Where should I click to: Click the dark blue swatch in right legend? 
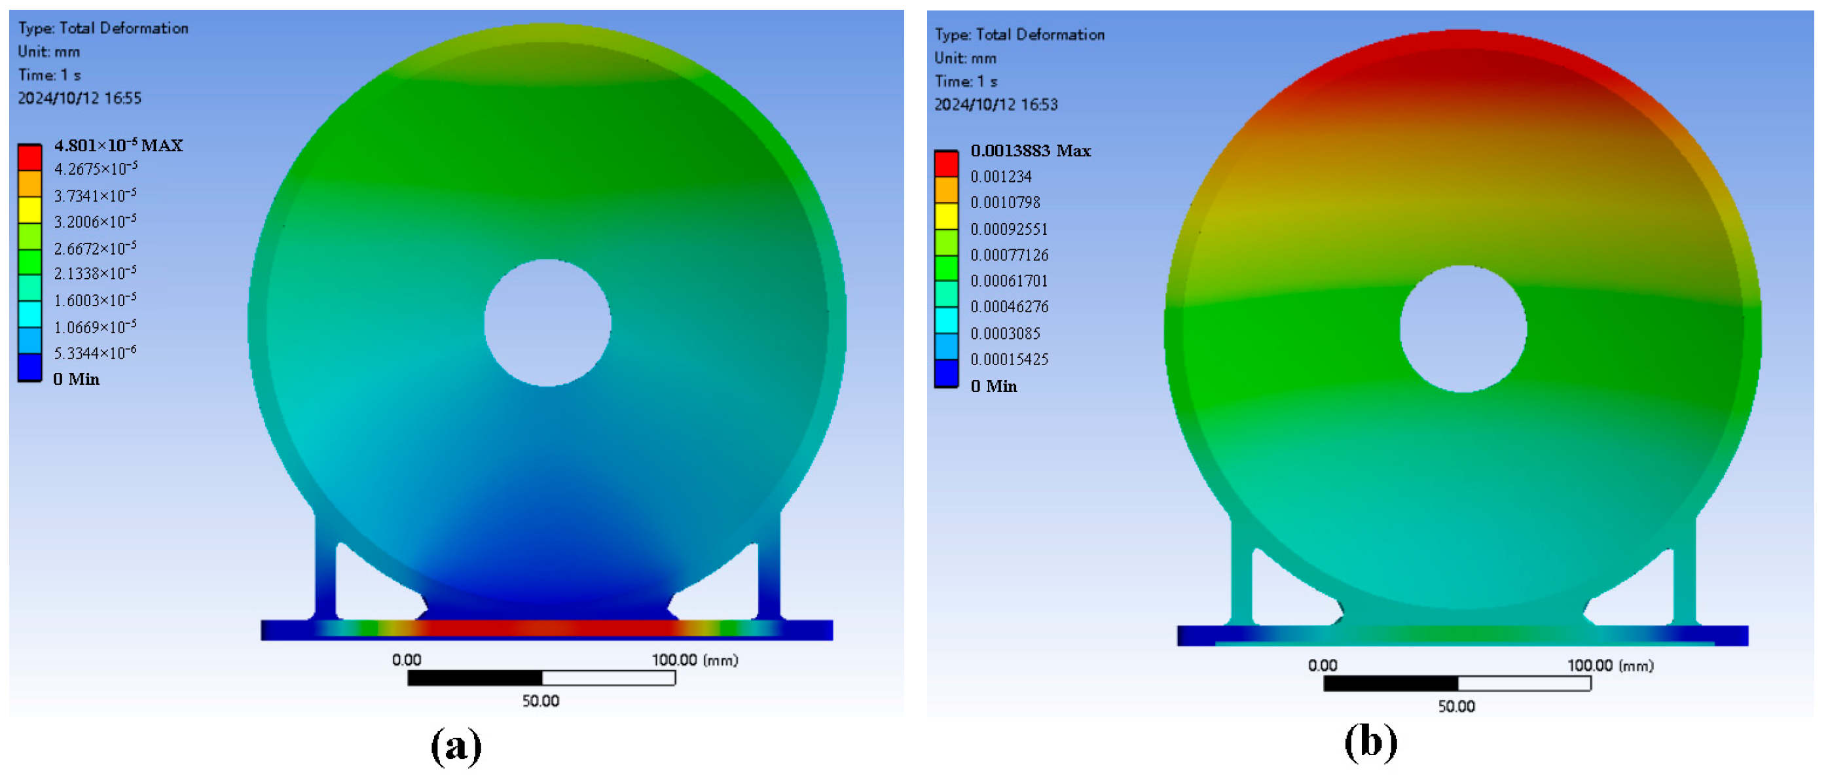[x=946, y=372]
